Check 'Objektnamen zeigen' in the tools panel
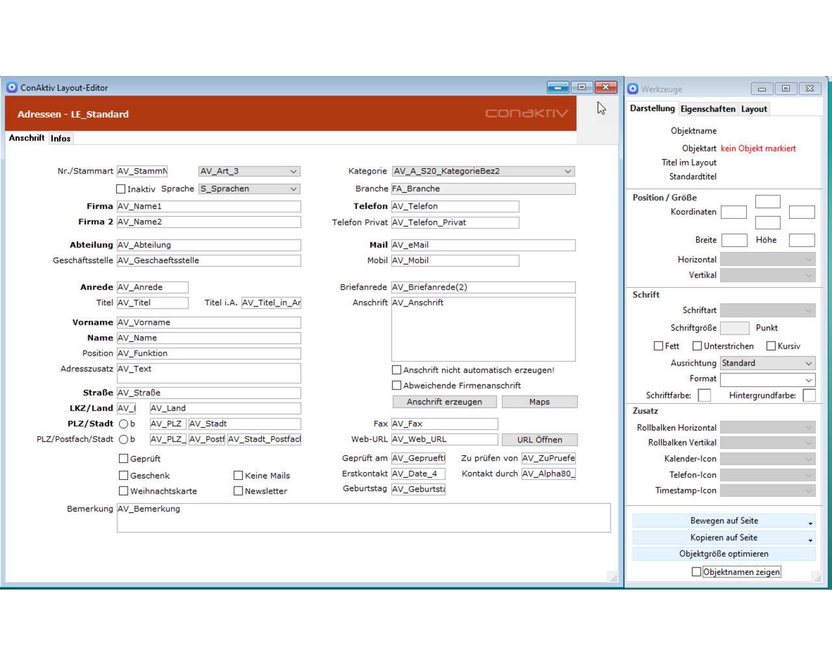 697,571
